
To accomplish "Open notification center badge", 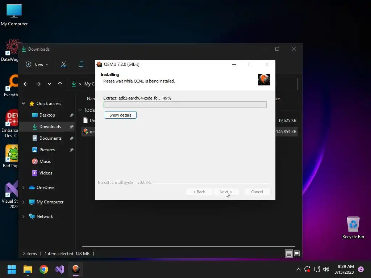I will tap(361, 269).
